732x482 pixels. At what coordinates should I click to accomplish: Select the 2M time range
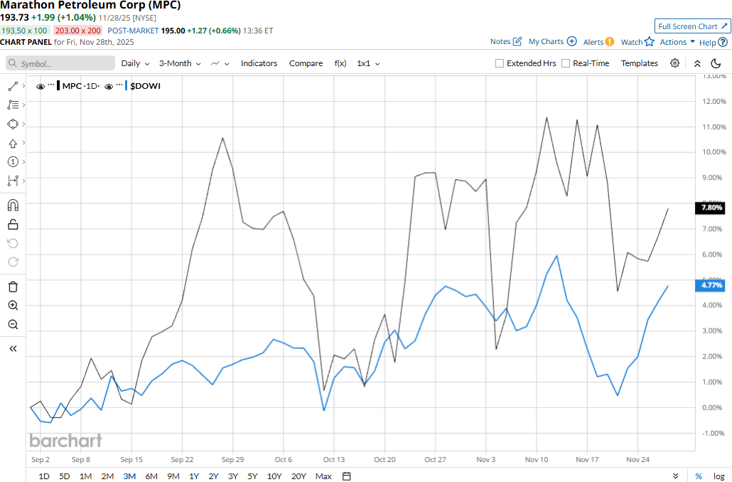(x=107, y=476)
